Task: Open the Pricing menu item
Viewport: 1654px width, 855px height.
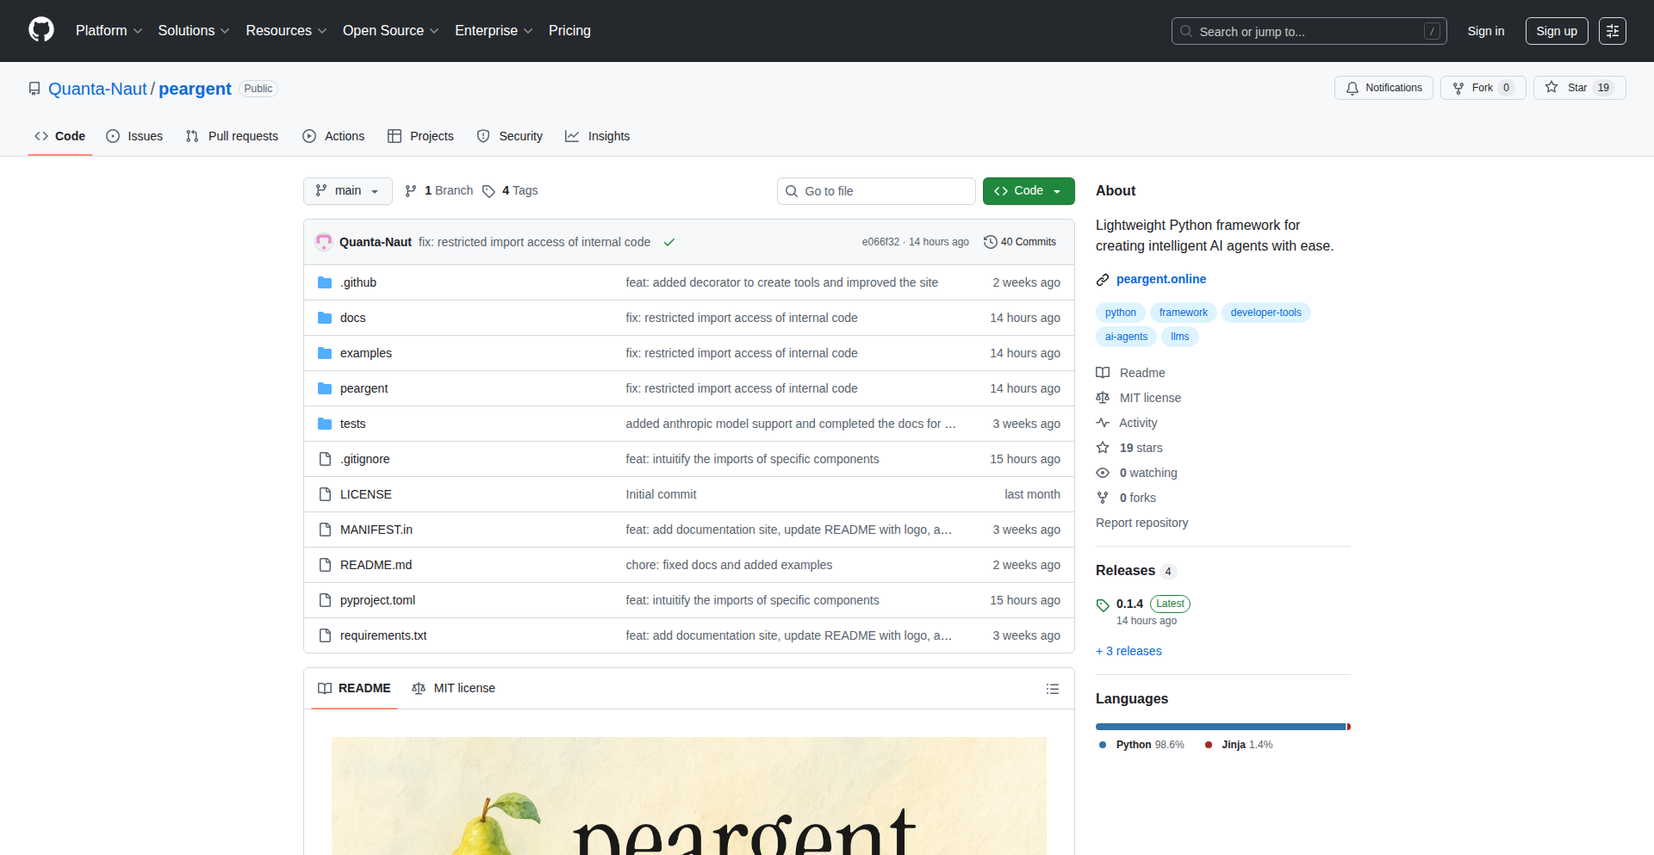Action: click(569, 30)
